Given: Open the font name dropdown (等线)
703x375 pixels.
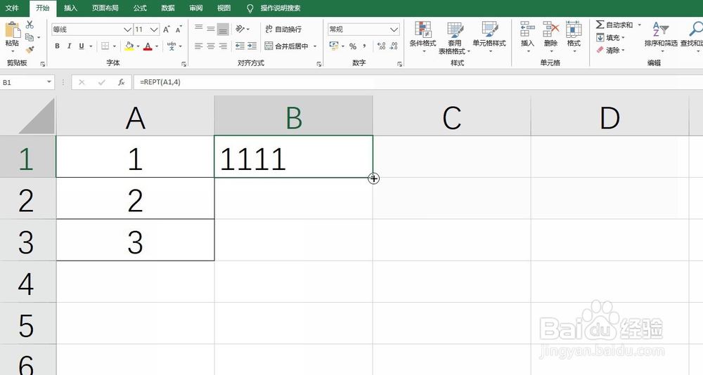Looking at the screenshot, I should point(127,29).
